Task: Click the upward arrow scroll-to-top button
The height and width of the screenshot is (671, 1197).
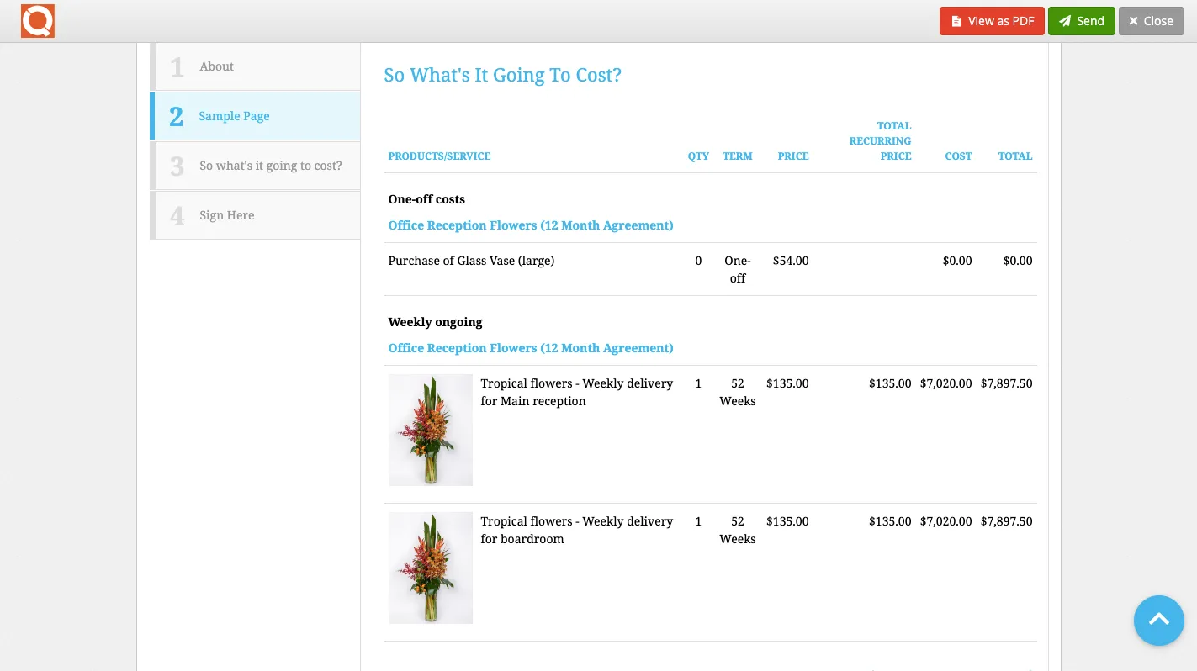Action: click(1159, 621)
